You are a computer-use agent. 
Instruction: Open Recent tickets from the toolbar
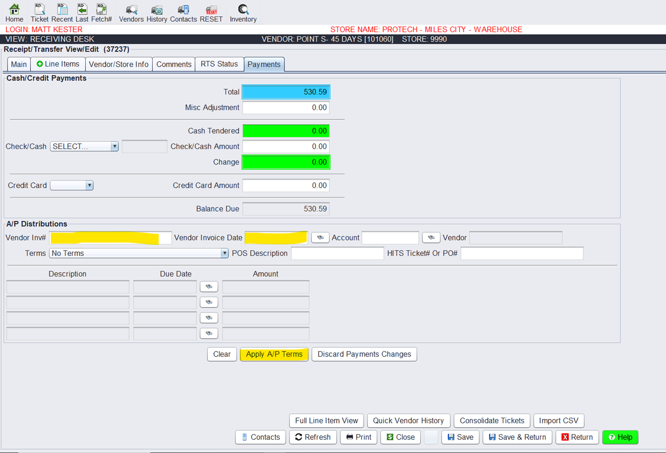62,13
